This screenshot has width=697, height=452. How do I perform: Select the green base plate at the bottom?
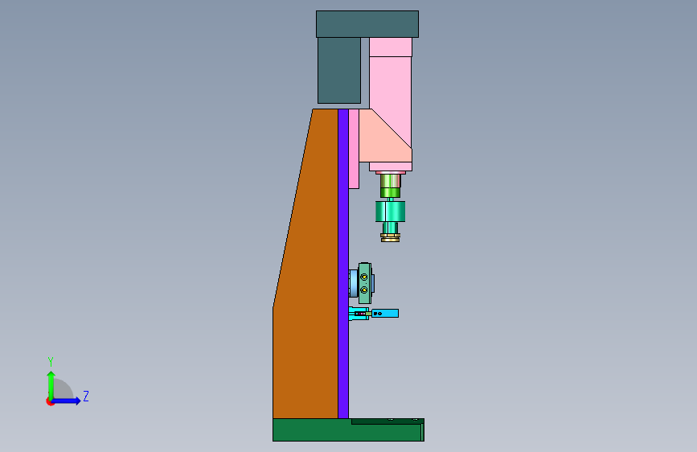(348, 430)
